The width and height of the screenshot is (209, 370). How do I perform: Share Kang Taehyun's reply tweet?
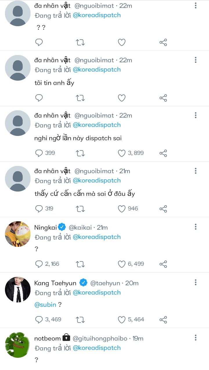[x=163, y=320]
